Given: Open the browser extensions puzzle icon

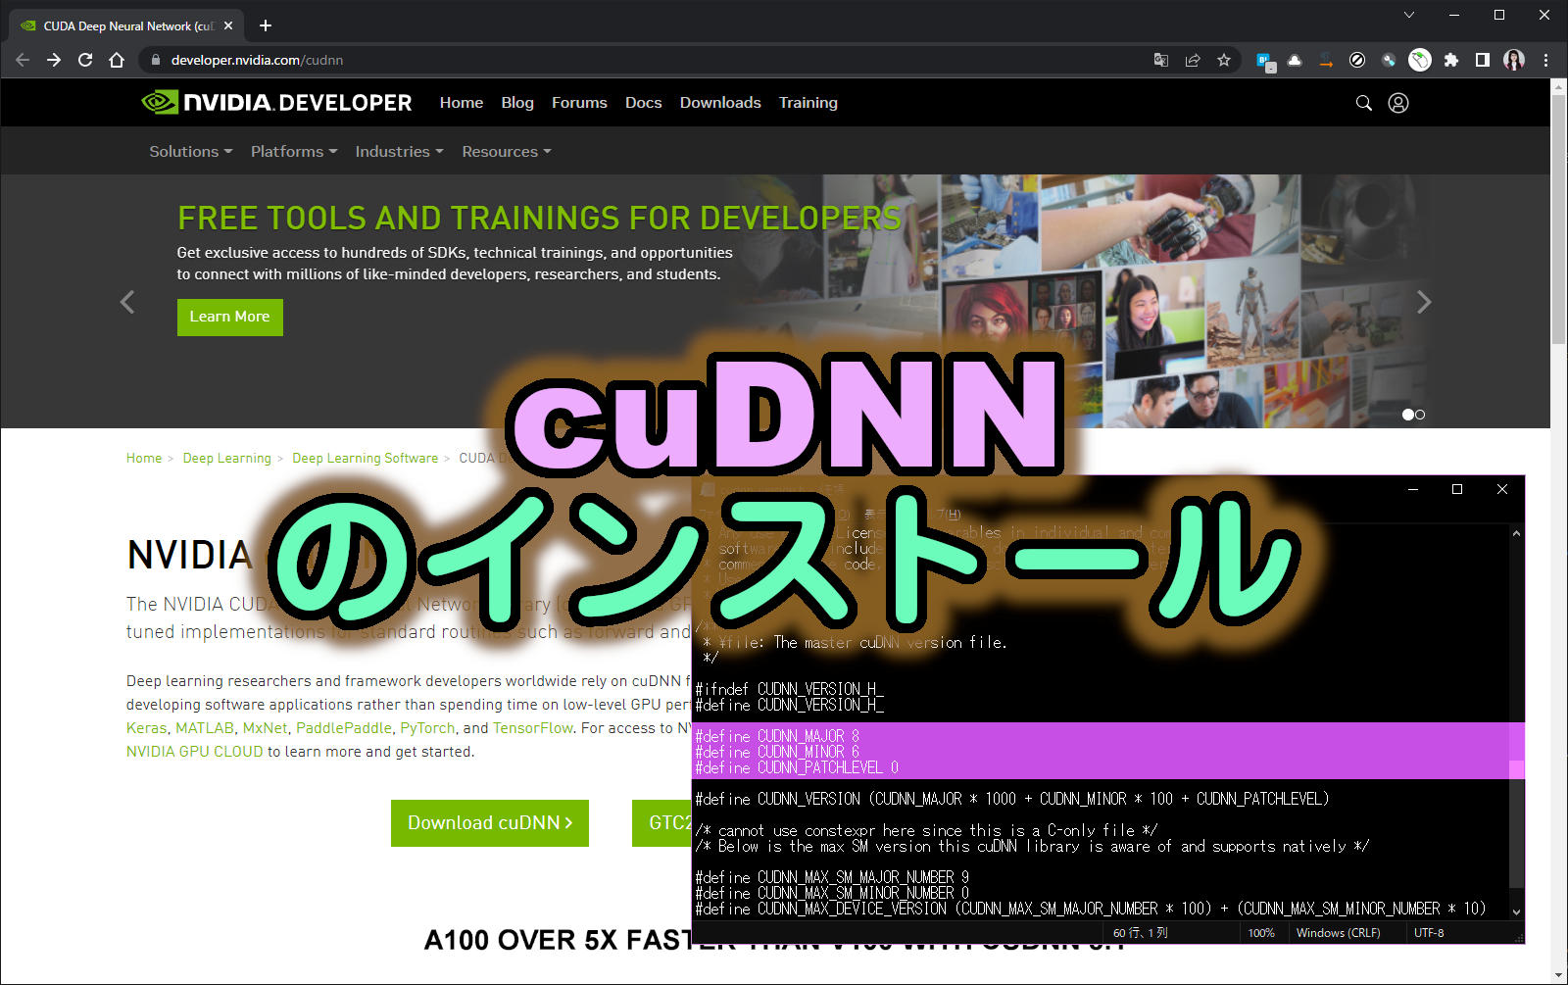Looking at the screenshot, I should point(1451,60).
